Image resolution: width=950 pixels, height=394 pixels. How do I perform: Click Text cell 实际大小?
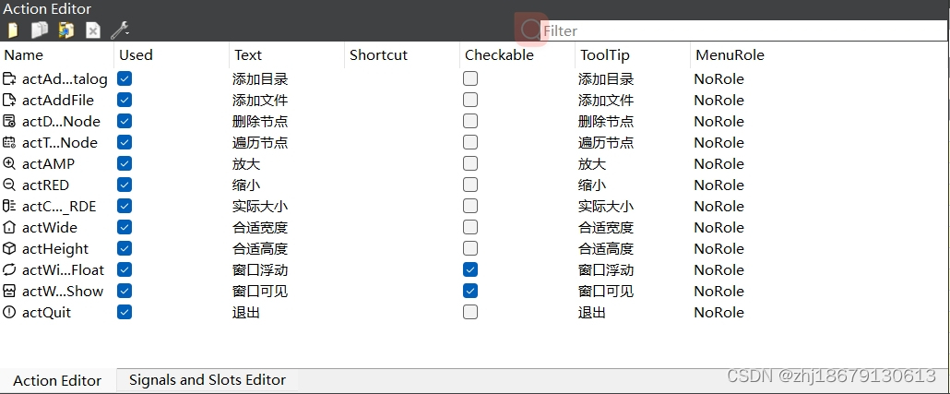[260, 206]
